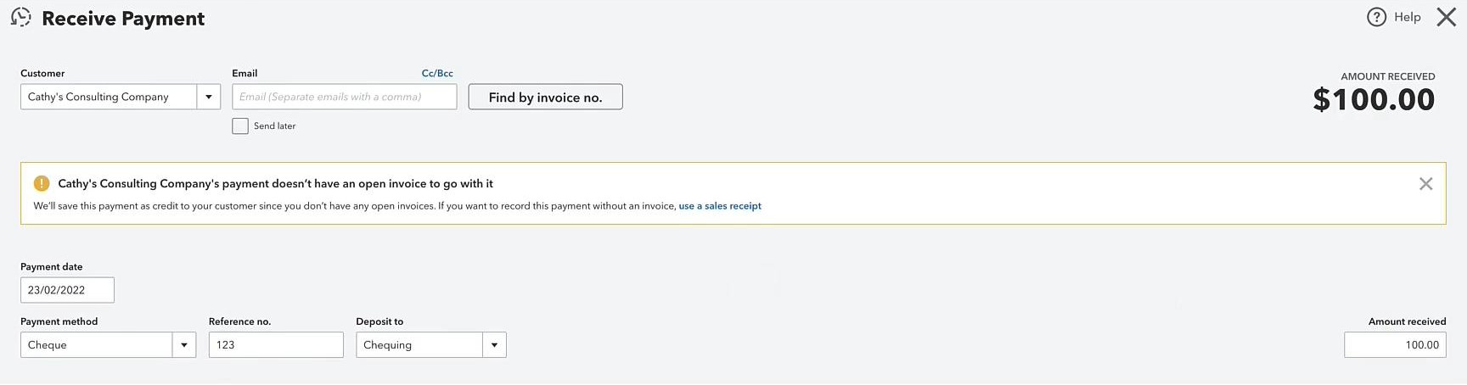This screenshot has width=1467, height=385.
Task: Expand the Deposit to dropdown arrow
Action: (x=494, y=345)
